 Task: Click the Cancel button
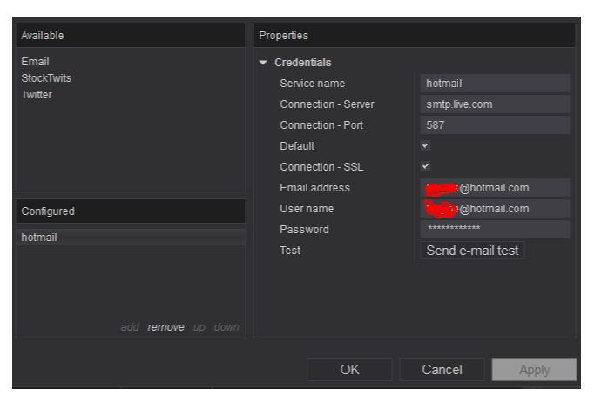(442, 370)
